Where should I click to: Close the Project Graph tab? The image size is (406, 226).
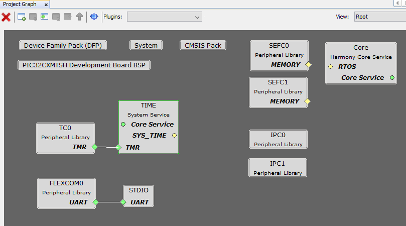[x=46, y=4]
